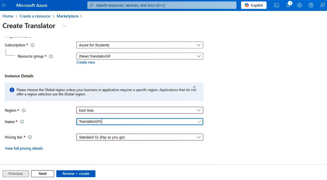
Task: Open the external link icon in info banner
Action: (194, 87)
